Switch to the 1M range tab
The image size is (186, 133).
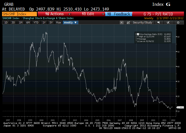[x=21, y=22]
